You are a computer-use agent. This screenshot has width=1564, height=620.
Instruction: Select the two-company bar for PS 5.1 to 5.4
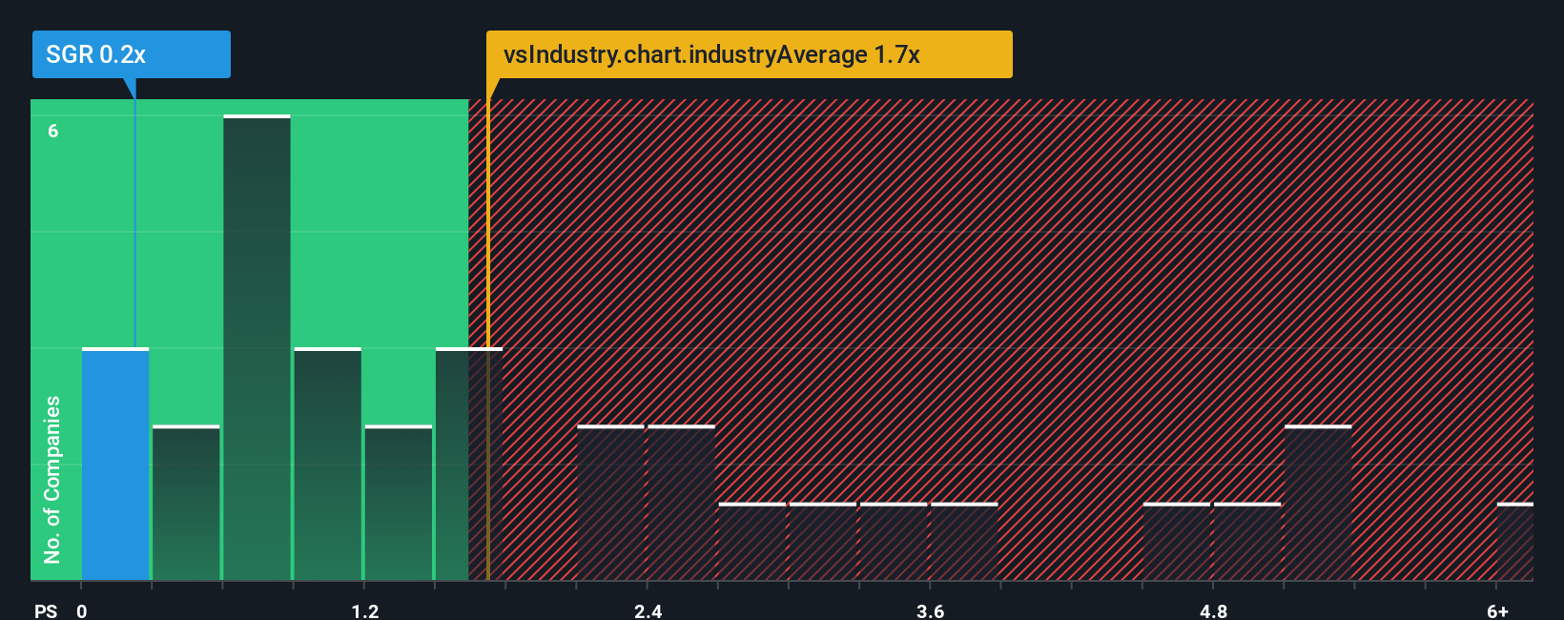pos(1318,503)
